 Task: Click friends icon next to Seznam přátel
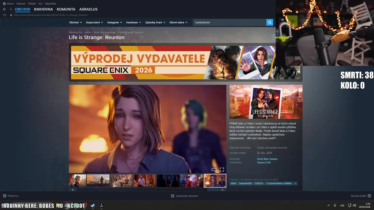coord(369,196)
